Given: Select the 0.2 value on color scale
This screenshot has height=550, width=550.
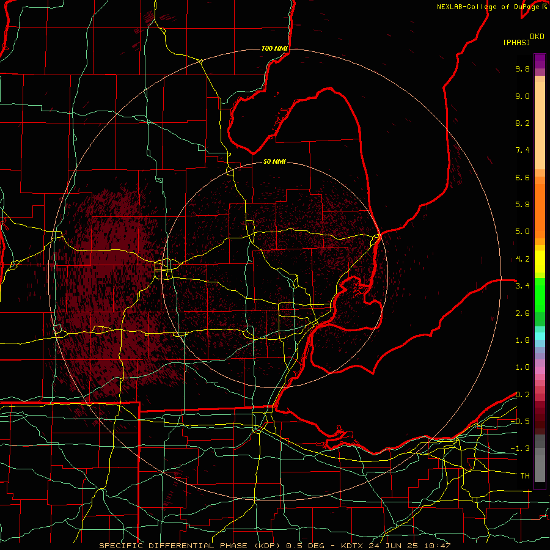Looking at the screenshot, I should tap(522, 395).
